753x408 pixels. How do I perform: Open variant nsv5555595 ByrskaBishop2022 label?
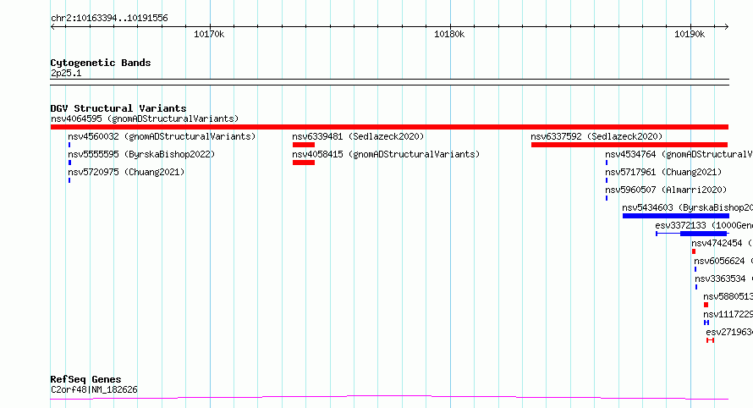tap(141, 154)
